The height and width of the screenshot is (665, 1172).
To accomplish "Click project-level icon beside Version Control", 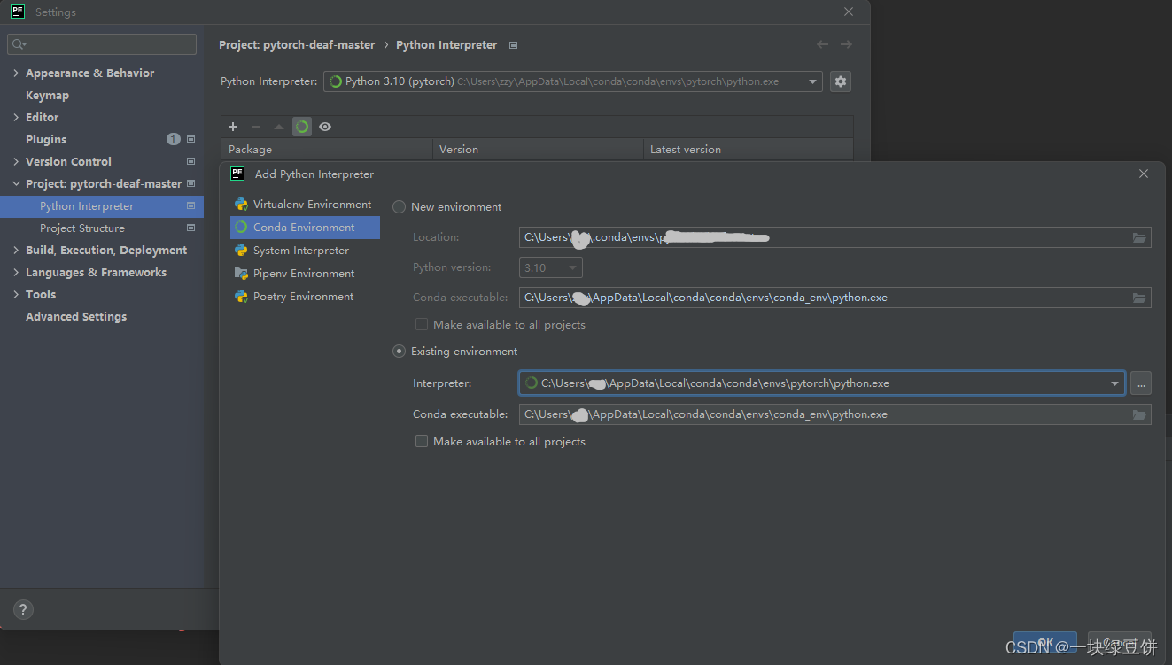I will [190, 161].
